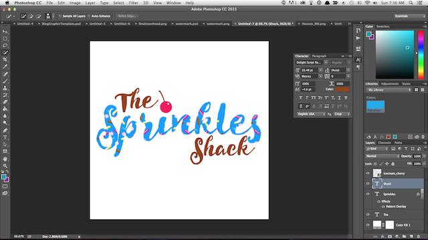Viewport: 428px width, 240px height.
Task: Select the Move tool
Action: pyautogui.click(x=5, y=31)
